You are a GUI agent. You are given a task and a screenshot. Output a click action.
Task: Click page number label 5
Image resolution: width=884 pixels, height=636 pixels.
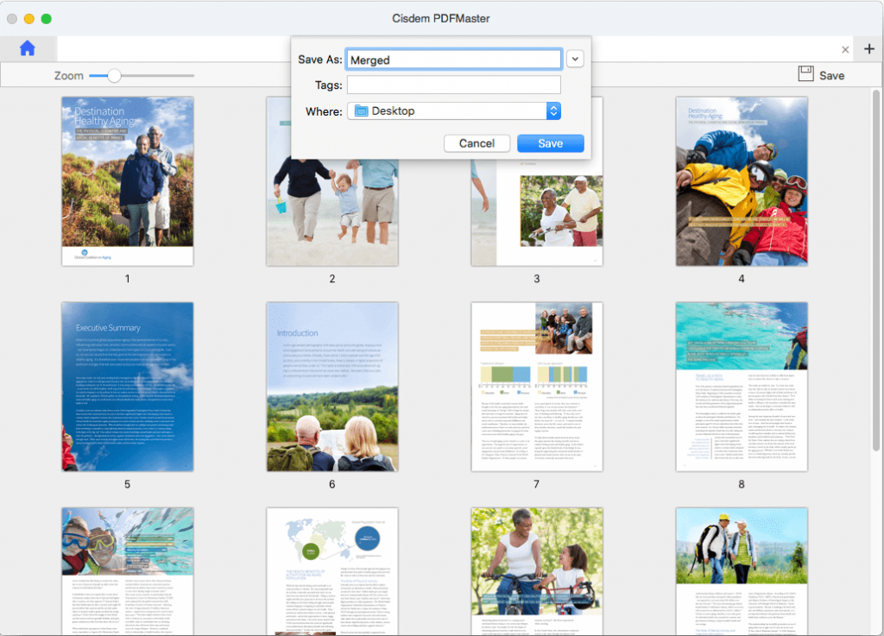pyautogui.click(x=128, y=484)
